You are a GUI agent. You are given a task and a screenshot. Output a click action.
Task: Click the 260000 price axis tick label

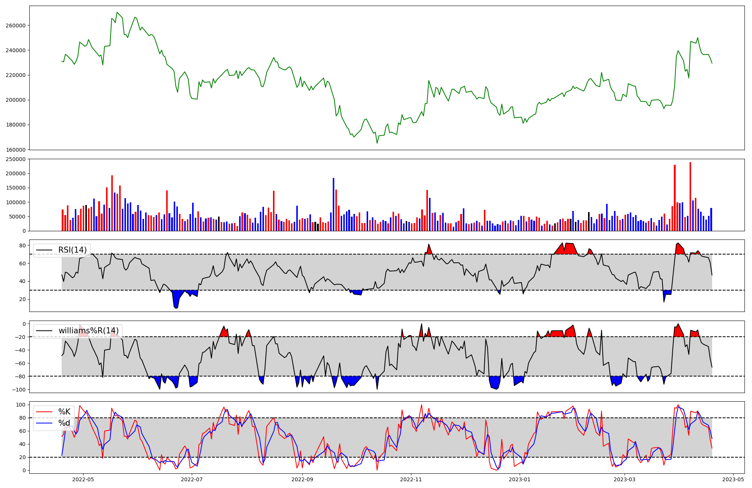pyautogui.click(x=17, y=26)
